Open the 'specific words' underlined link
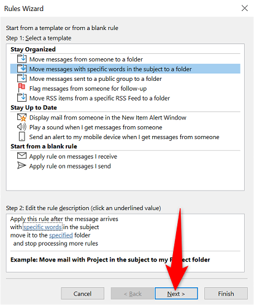This screenshot has width=254, height=305. (42, 227)
